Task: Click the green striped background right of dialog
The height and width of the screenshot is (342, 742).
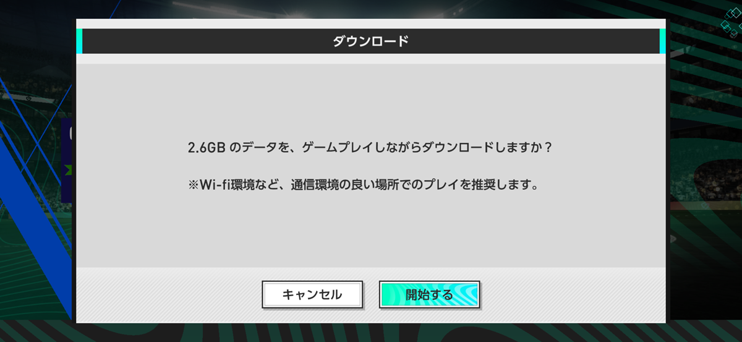Action: (705, 186)
